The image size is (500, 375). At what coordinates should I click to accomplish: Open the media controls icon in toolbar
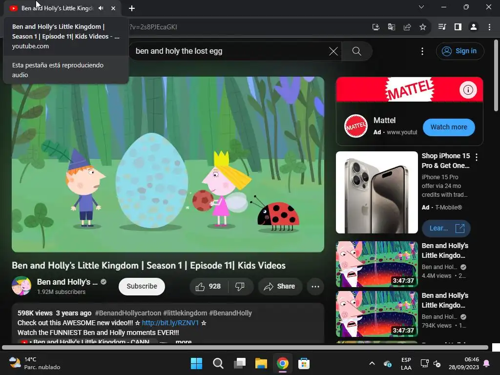tap(442, 27)
